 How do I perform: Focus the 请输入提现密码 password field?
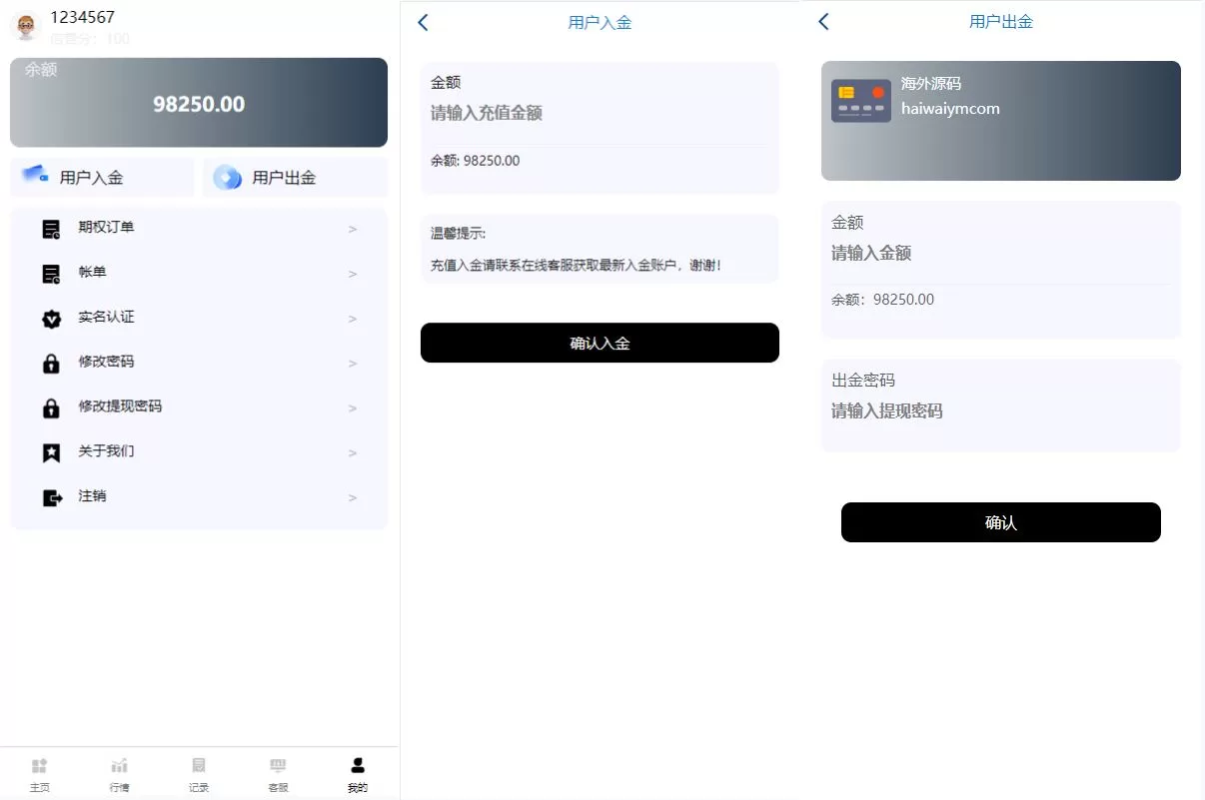(1001, 411)
